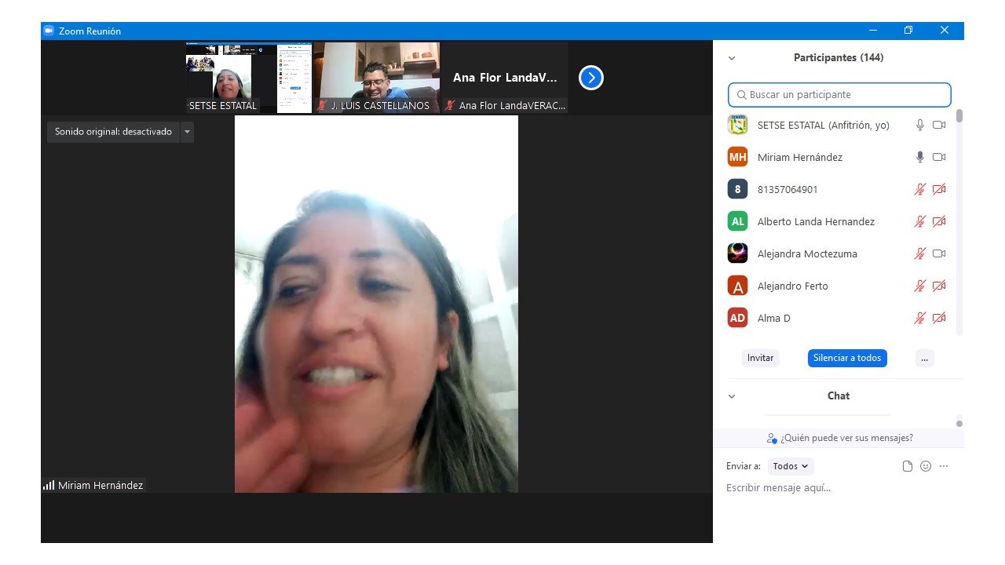Image resolution: width=1005 pixels, height=565 pixels.
Task: Open chat more options ellipsis
Action: pyautogui.click(x=944, y=466)
